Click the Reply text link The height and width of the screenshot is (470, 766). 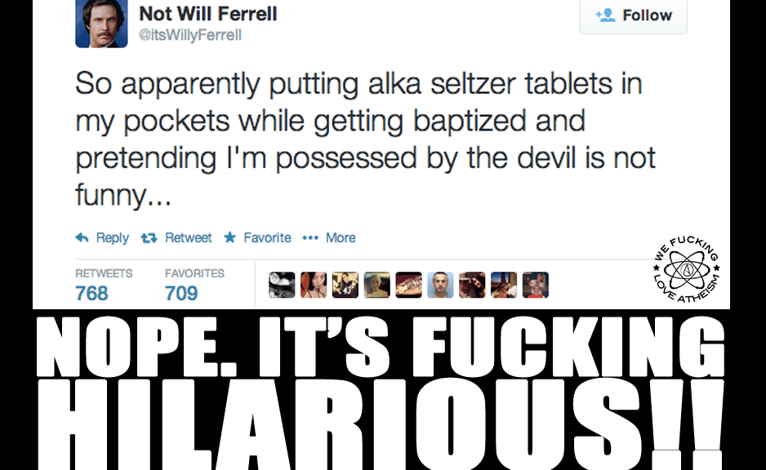pyautogui.click(x=112, y=238)
